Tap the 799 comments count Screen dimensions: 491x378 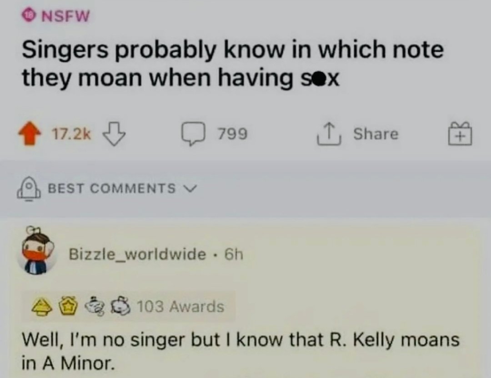232,134
